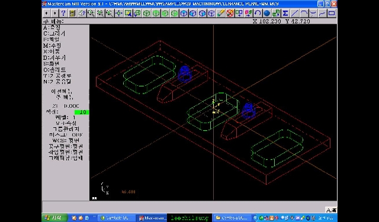
Task: Open the 그래픽뷰 graphics view selector
Action: click(66, 158)
